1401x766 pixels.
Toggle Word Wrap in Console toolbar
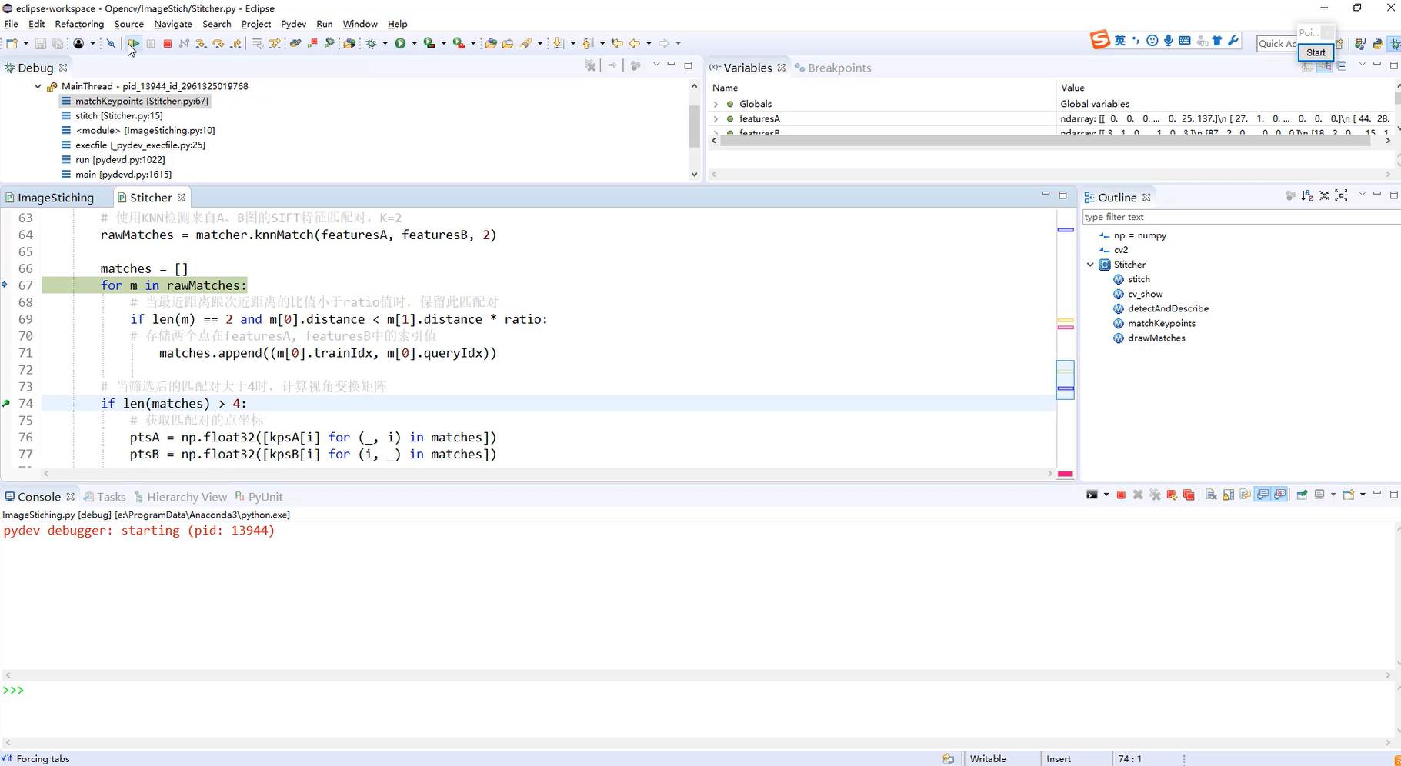1246,495
